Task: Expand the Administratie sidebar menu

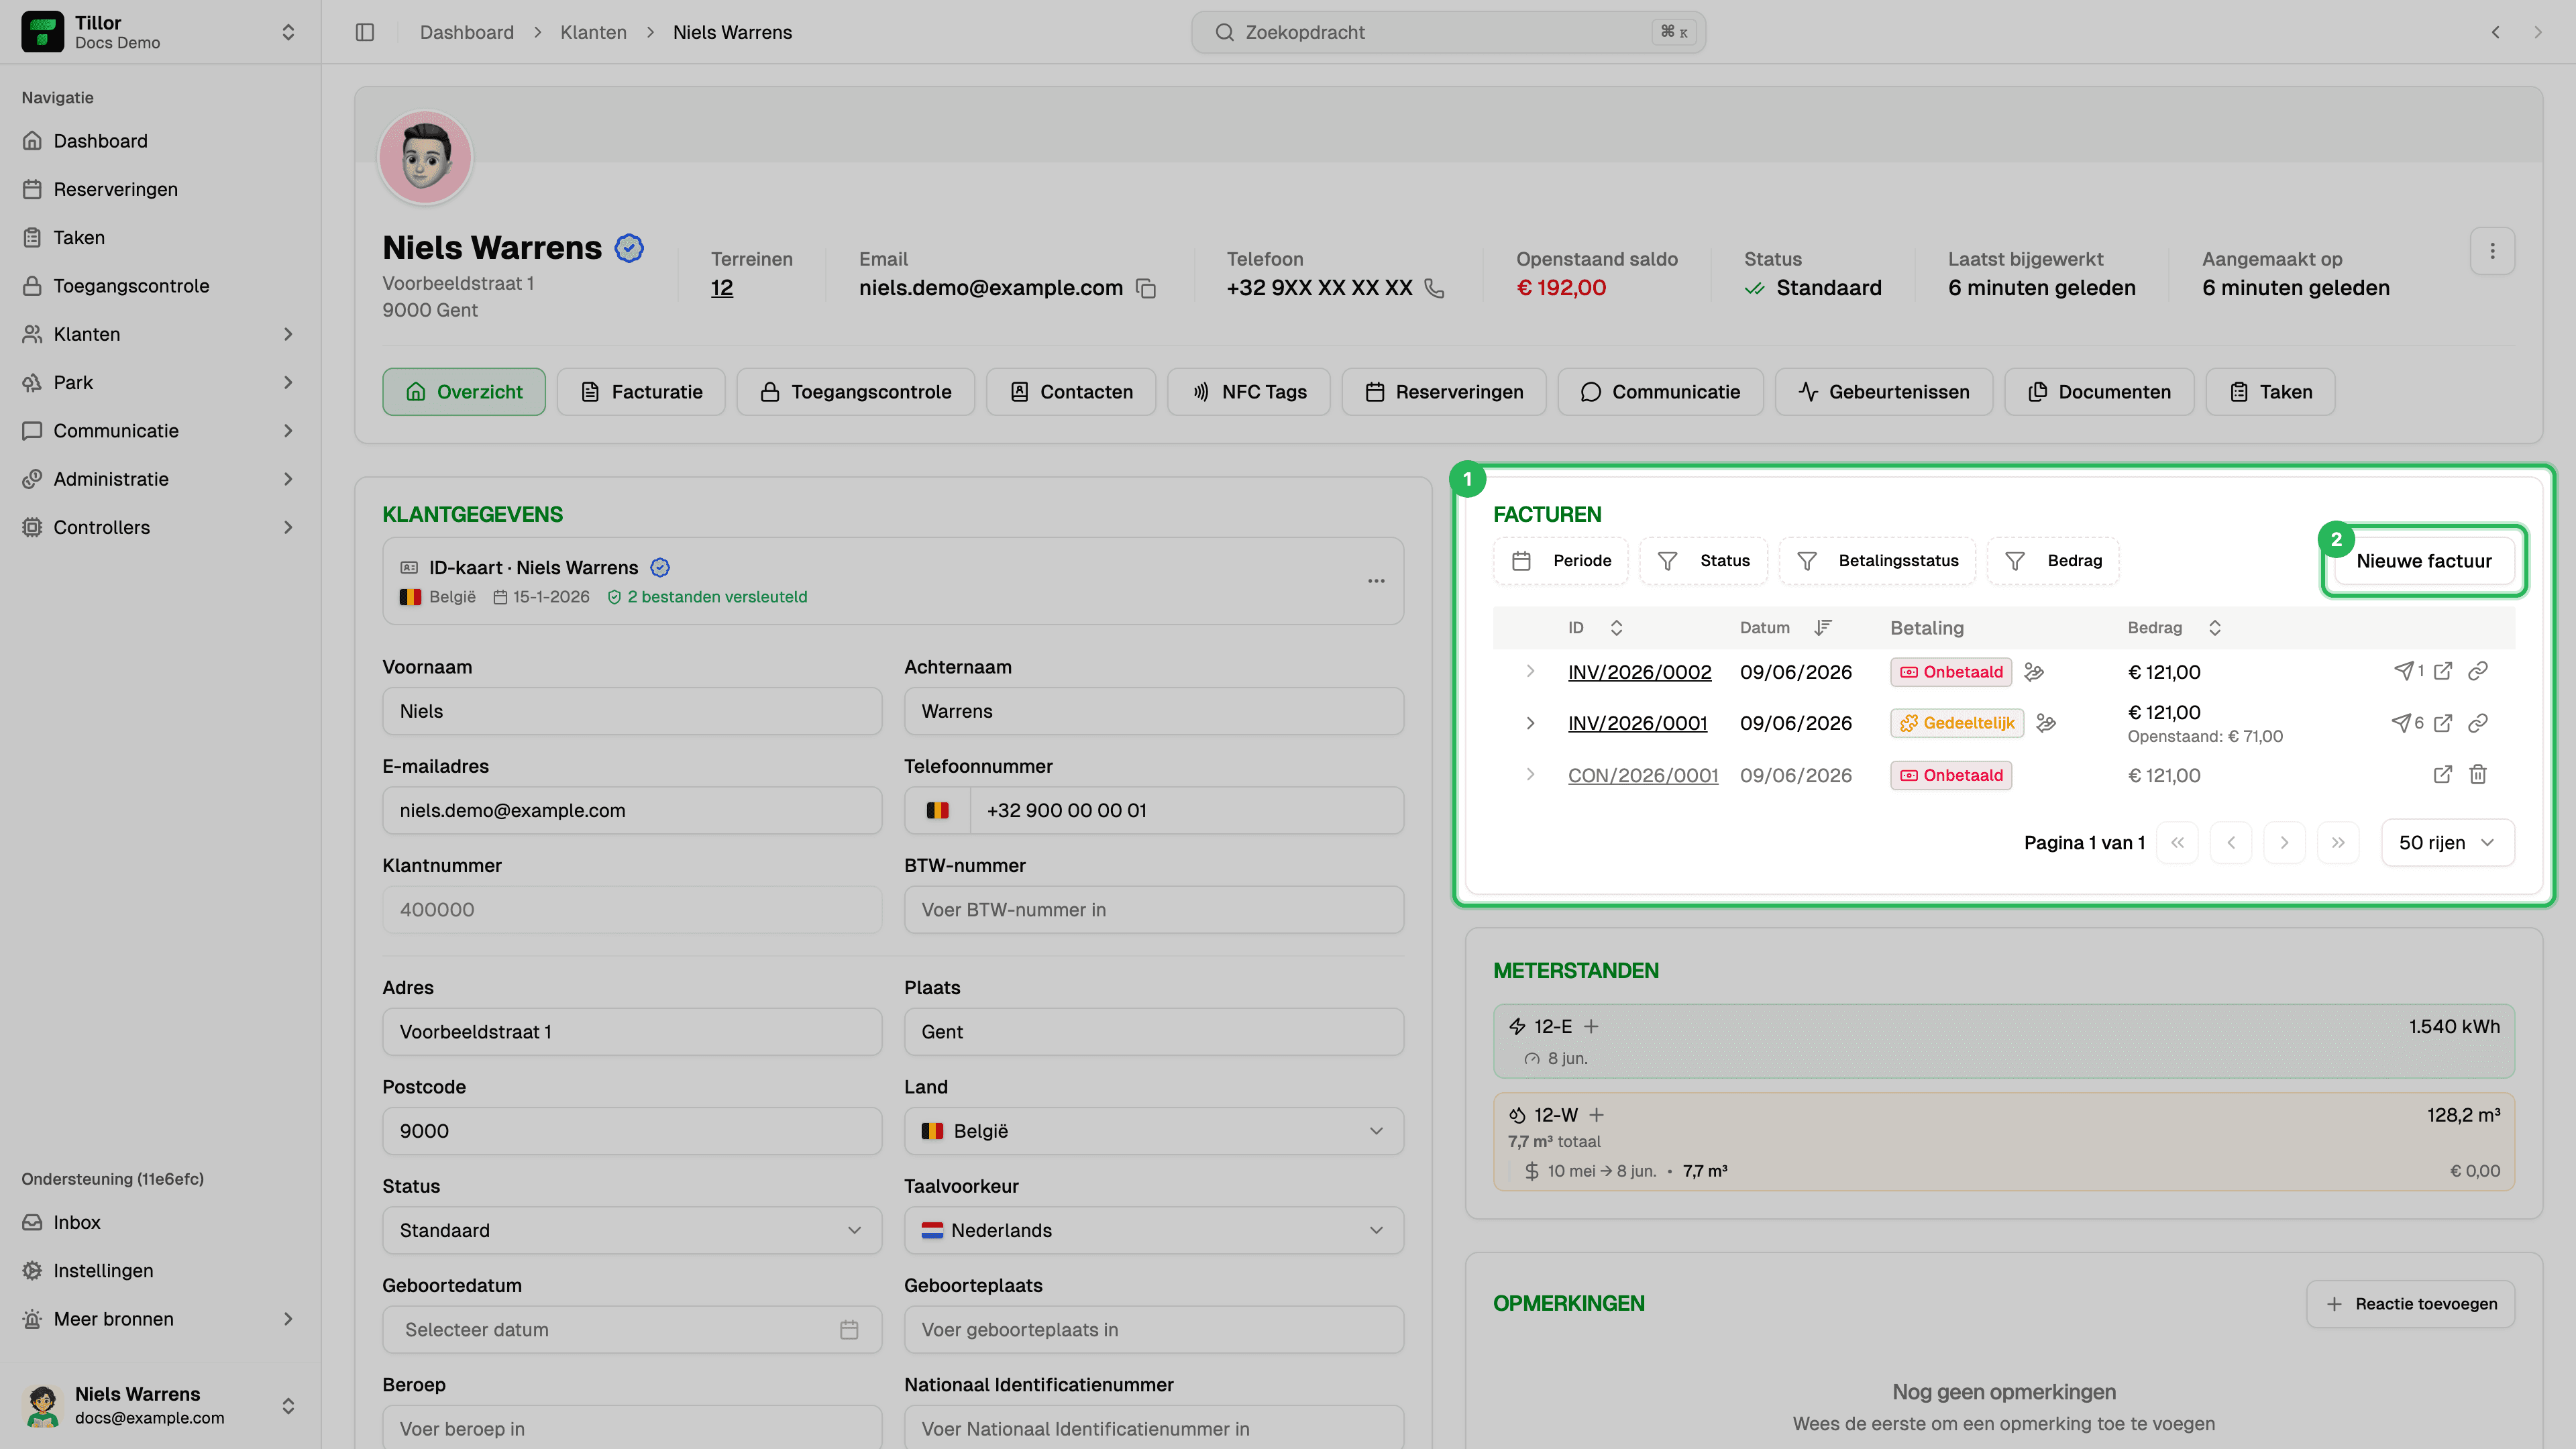Action: [287, 479]
